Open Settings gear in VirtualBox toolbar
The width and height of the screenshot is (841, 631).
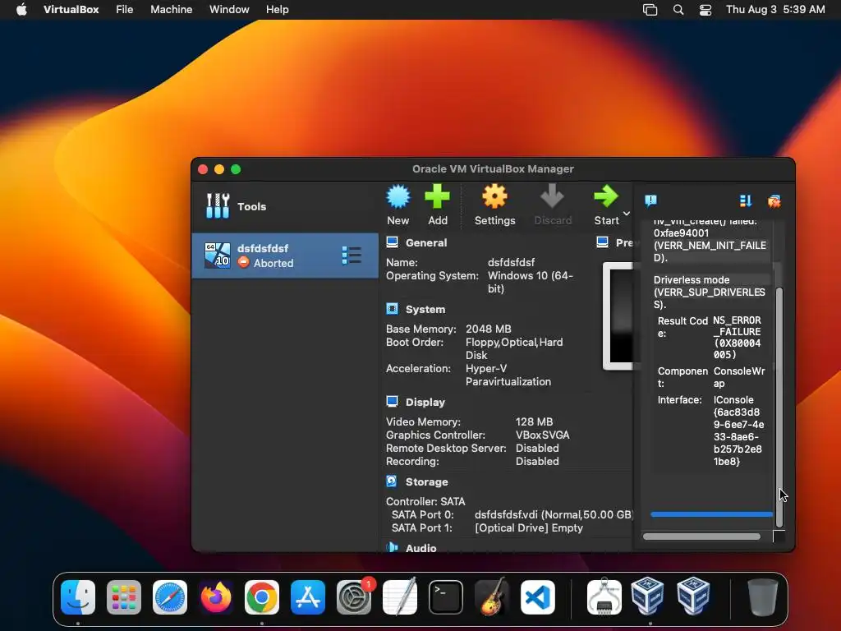point(494,197)
